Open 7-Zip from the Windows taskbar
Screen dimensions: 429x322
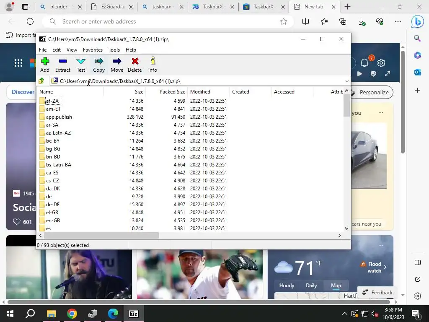pos(134,314)
